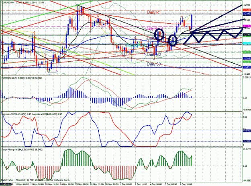Screen dimensions: 251x186
Task: Click the '4 Dec 00:00' time label
Action: tap(156, 184)
